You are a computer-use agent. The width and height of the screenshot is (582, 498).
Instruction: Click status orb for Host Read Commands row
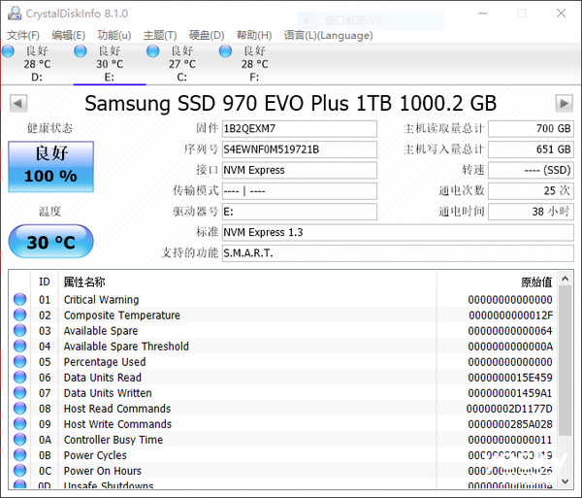(x=20, y=409)
